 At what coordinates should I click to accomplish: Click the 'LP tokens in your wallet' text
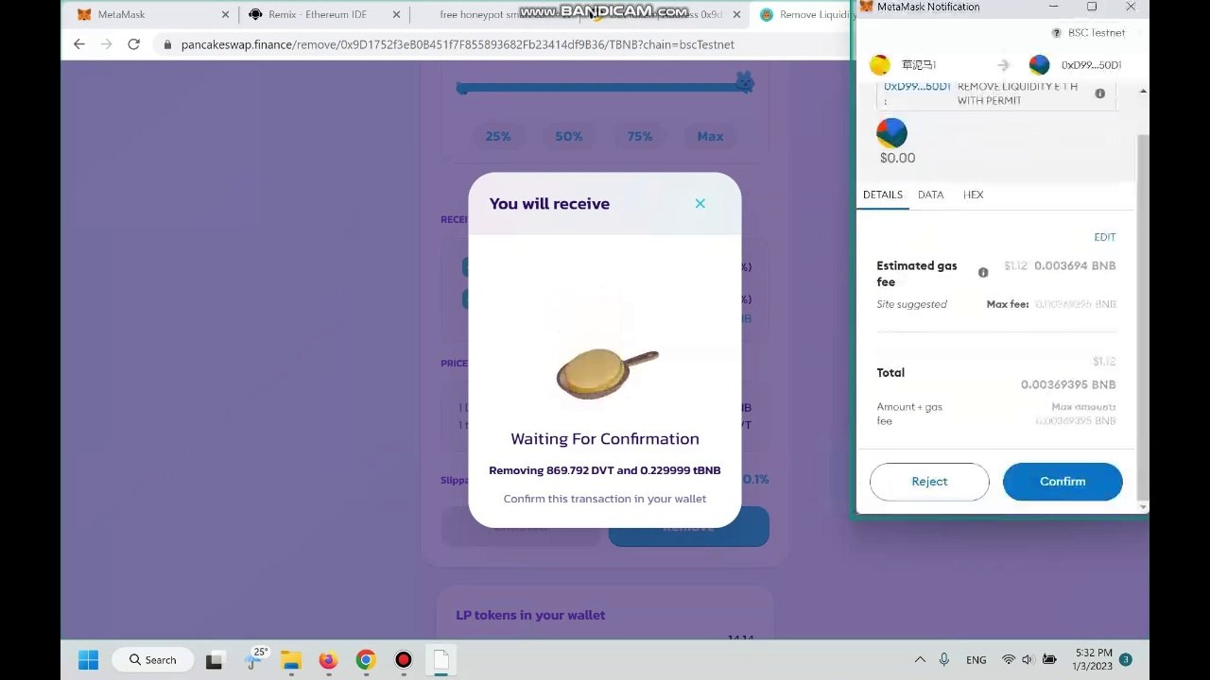tap(530, 615)
